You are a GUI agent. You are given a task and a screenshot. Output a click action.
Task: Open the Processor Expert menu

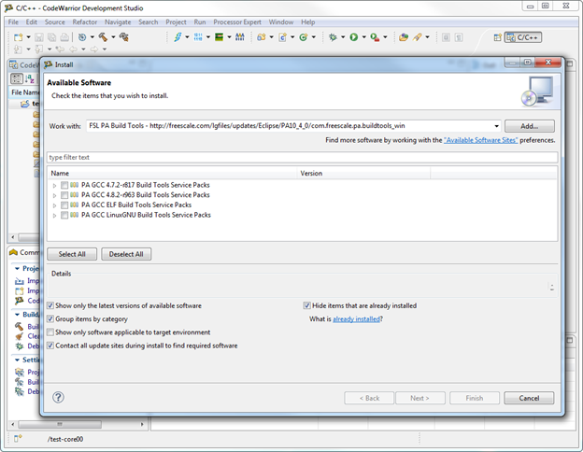[237, 22]
